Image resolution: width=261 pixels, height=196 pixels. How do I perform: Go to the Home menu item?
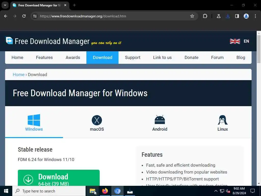(x=17, y=57)
